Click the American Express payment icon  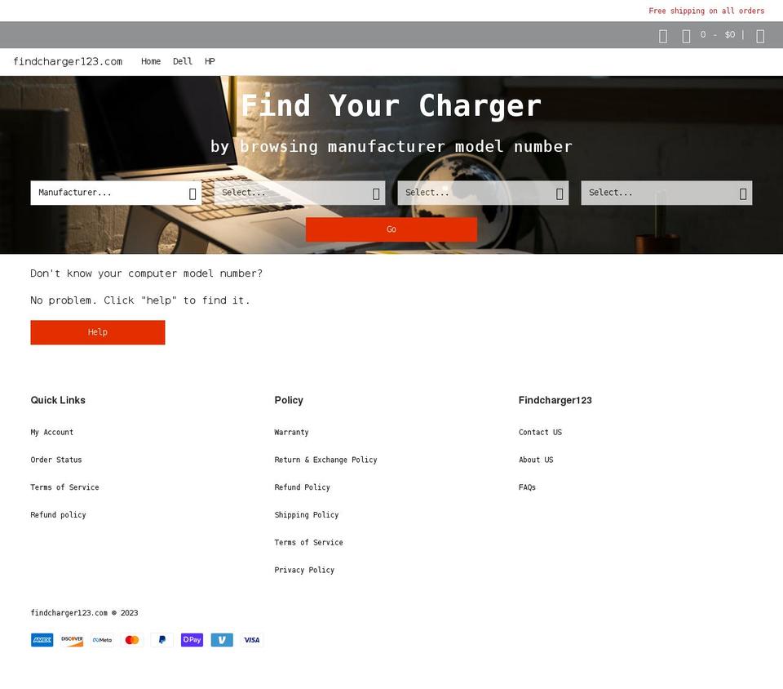pos(42,640)
